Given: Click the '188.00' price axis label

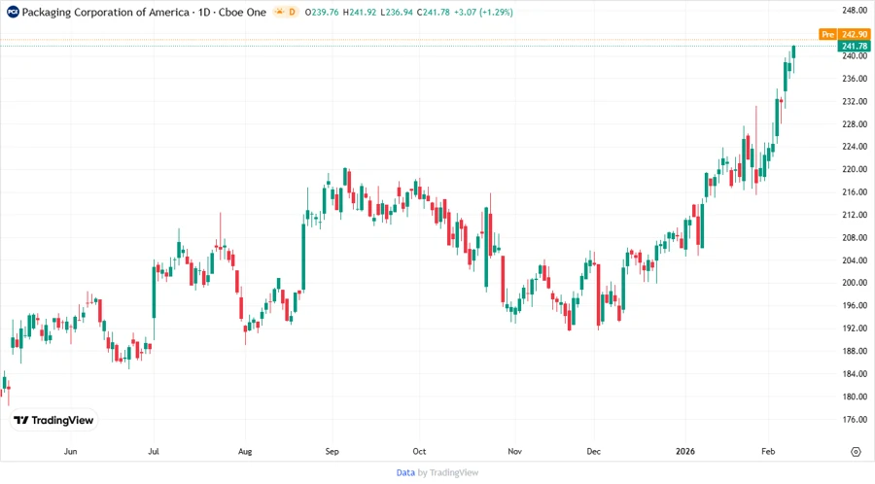Looking at the screenshot, I should [x=855, y=351].
